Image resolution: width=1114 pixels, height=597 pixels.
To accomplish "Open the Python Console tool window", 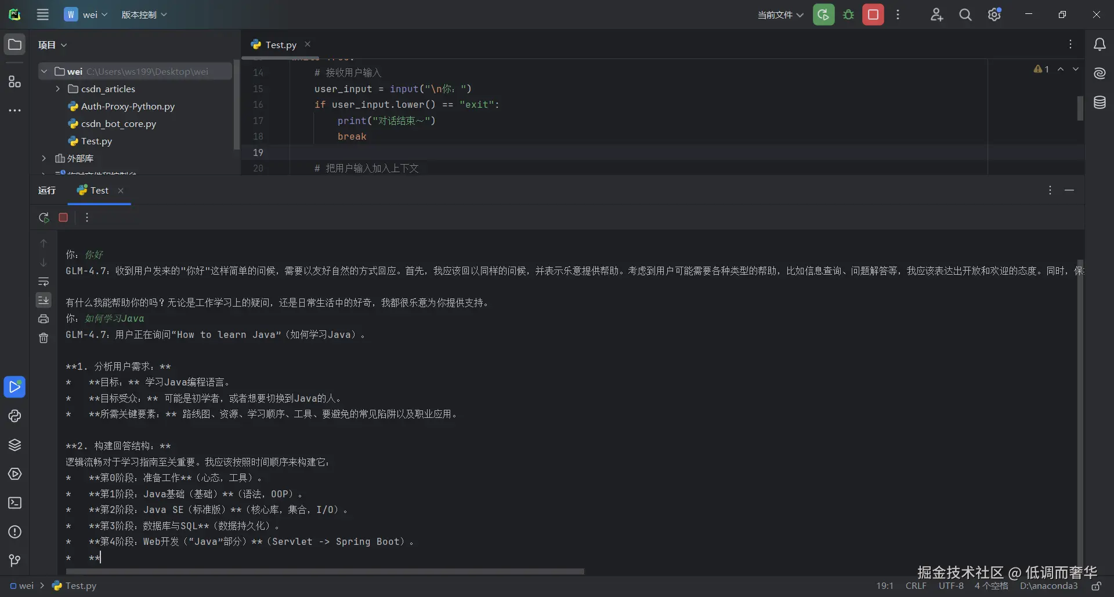I will pyautogui.click(x=15, y=416).
